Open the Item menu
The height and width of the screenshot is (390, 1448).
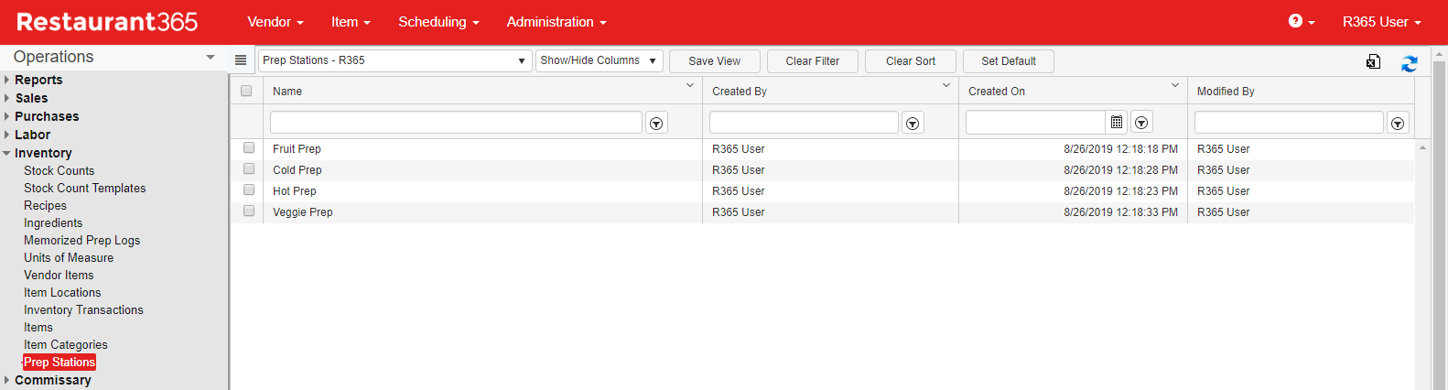click(x=351, y=22)
